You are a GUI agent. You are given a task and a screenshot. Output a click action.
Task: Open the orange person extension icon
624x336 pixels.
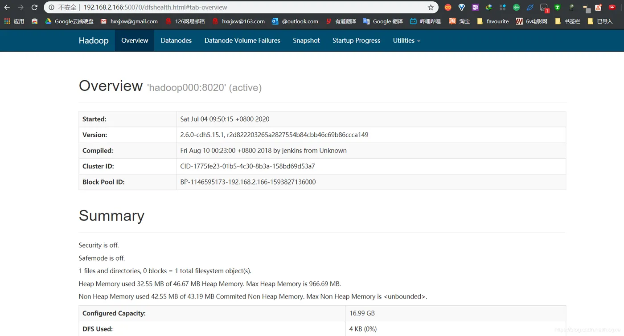[598, 8]
